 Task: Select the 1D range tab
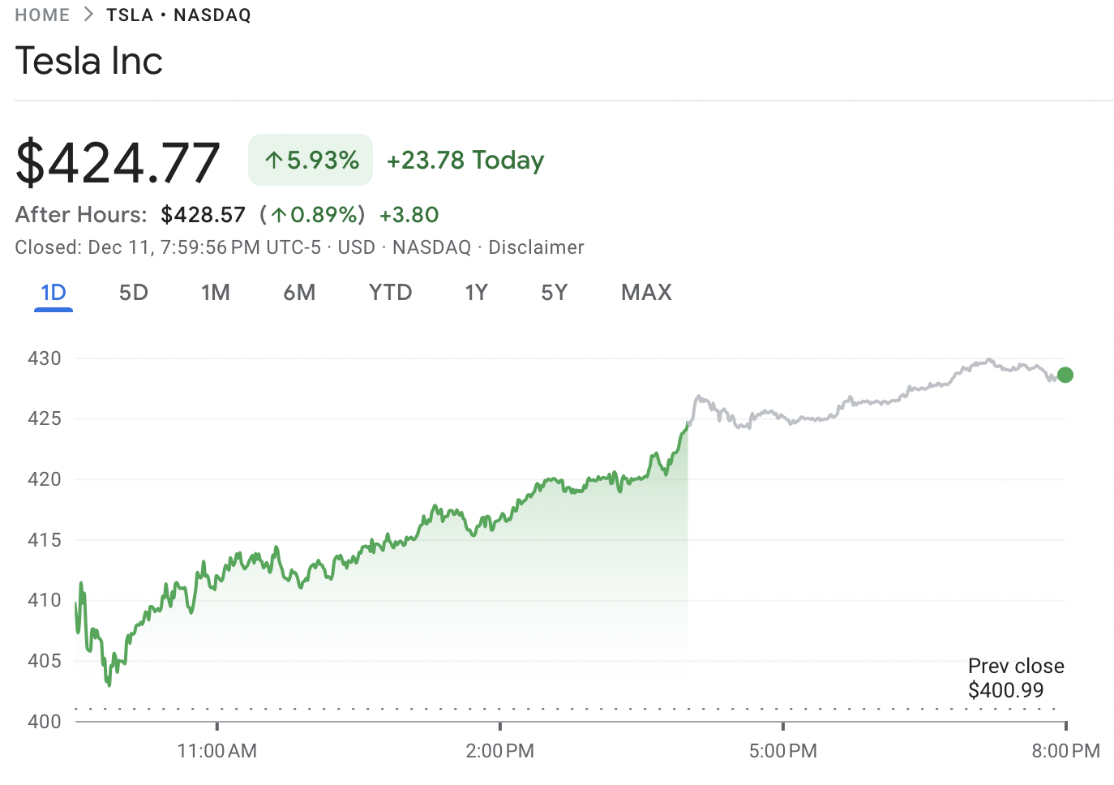[x=54, y=293]
